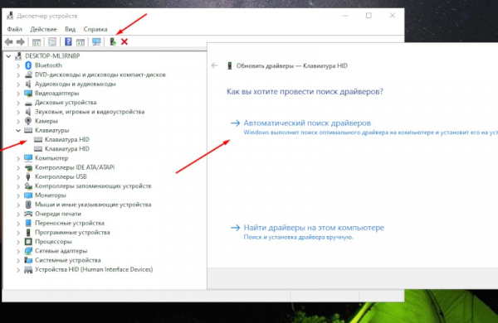Open the Properties toolbar icon

(x=52, y=42)
